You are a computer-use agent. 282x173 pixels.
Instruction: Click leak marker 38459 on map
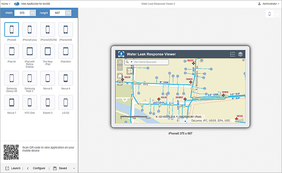pyautogui.click(x=191, y=82)
